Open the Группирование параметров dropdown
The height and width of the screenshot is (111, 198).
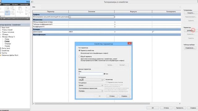coord(91,91)
